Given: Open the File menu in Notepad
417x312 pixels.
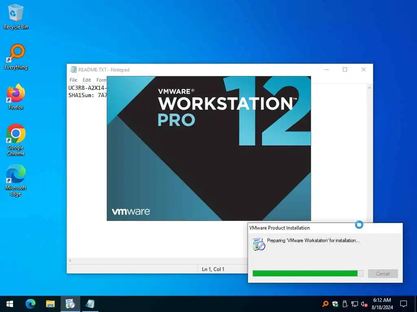Looking at the screenshot, I should (x=73, y=80).
